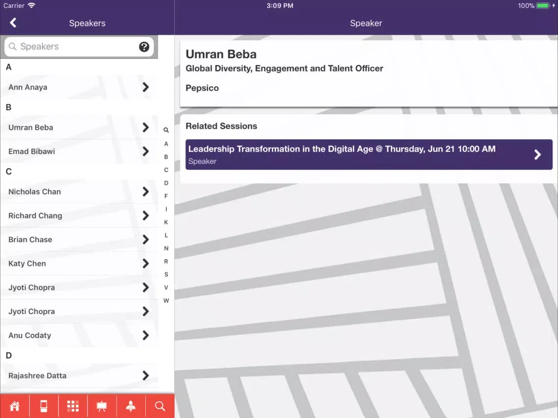Open Ann Anaya's chevron
Viewport: 558px width, 418px height.
[x=145, y=87]
